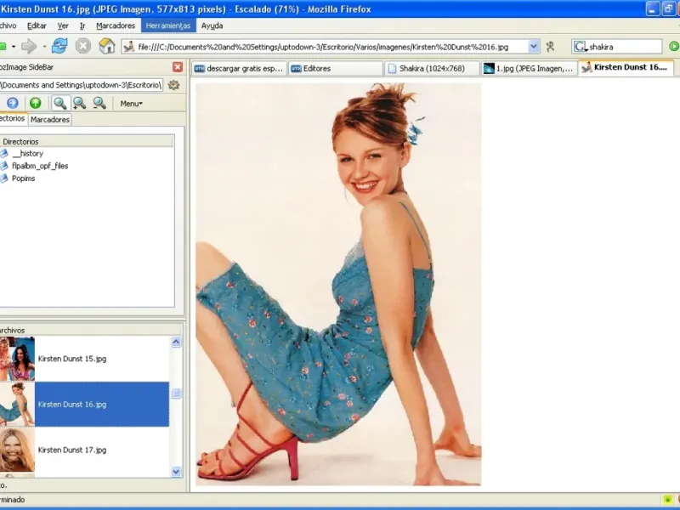This screenshot has height=510, width=680.
Task: Open the search engine selector dropdown
Action: click(581, 47)
